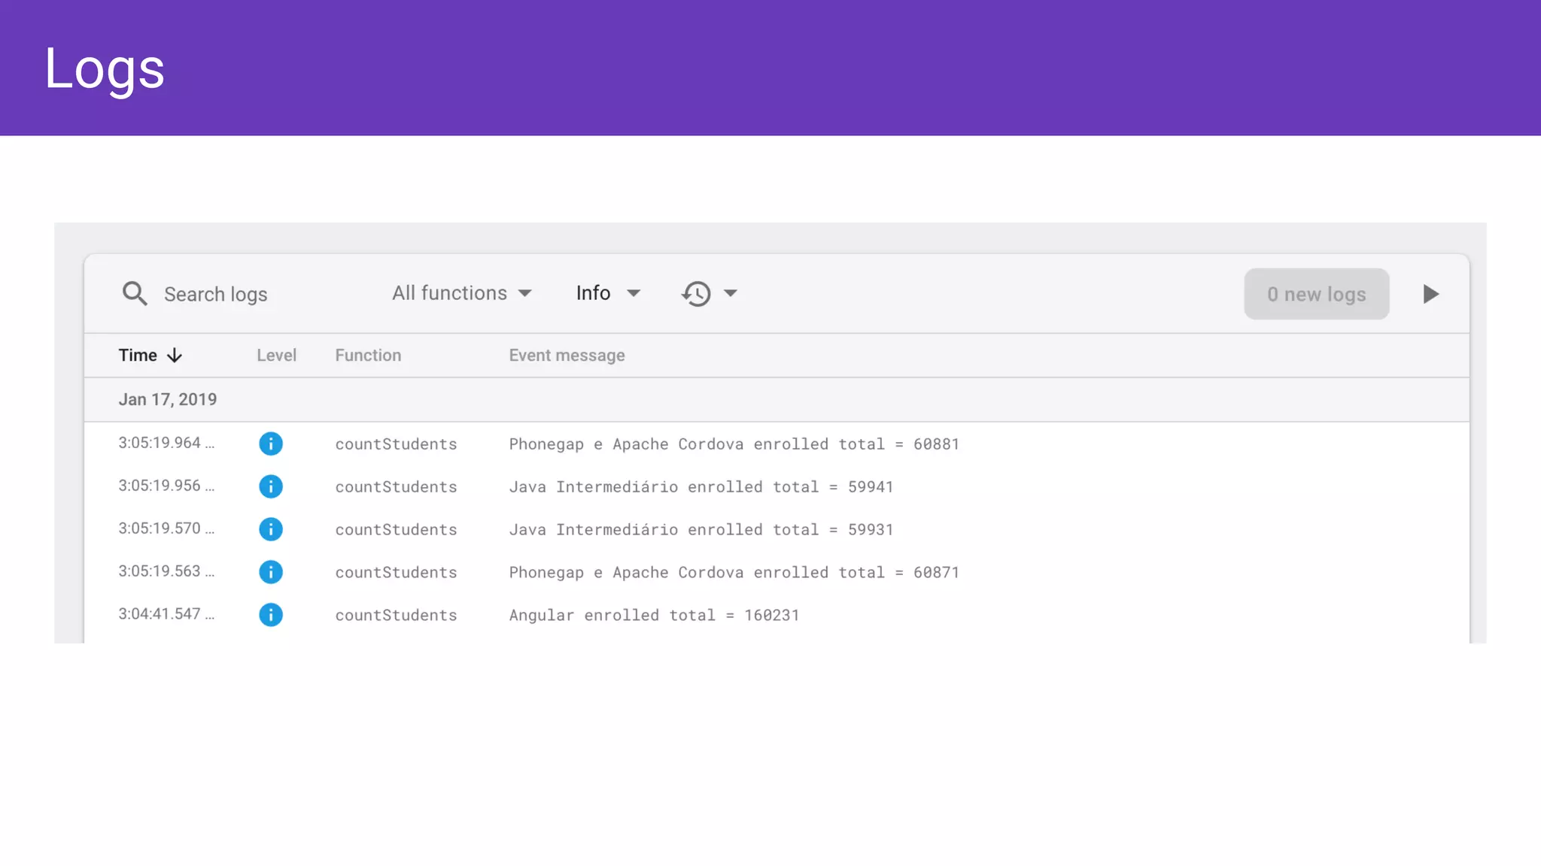Click the search magnifier icon
Image resolution: width=1541 pixels, height=866 pixels.
tap(135, 294)
